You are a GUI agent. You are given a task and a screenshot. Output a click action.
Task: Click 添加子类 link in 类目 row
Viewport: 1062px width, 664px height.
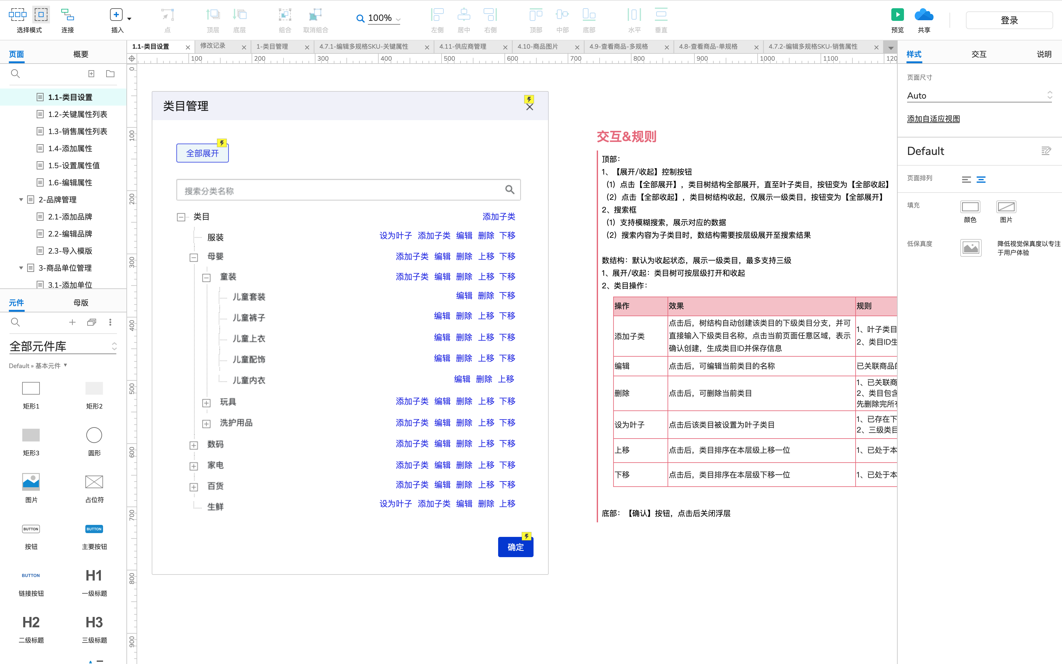498,217
